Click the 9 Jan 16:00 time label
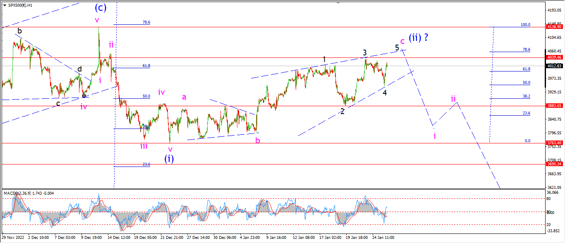The image size is (565, 243). point(276,238)
